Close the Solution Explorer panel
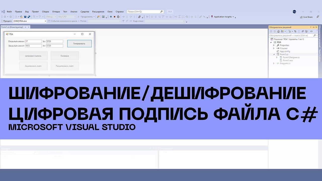This screenshot has width=322, height=181. click(316, 27)
